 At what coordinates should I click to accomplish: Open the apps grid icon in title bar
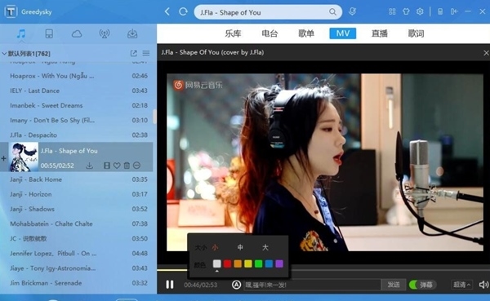click(392, 12)
